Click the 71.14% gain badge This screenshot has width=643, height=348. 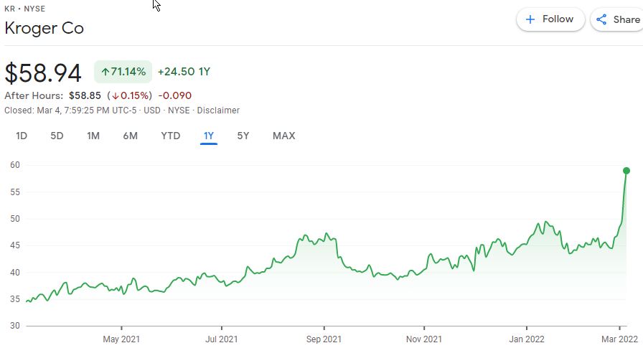click(x=123, y=72)
